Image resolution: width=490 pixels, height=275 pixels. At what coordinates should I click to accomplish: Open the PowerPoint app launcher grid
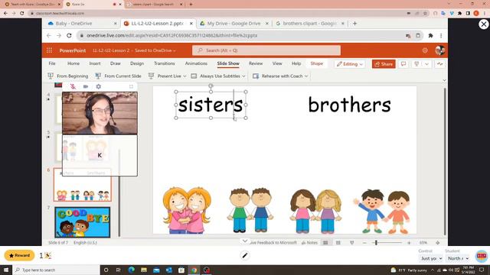(49, 50)
